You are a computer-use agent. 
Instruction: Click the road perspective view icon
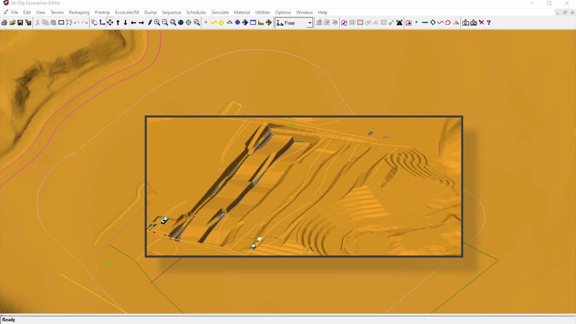pos(399,23)
